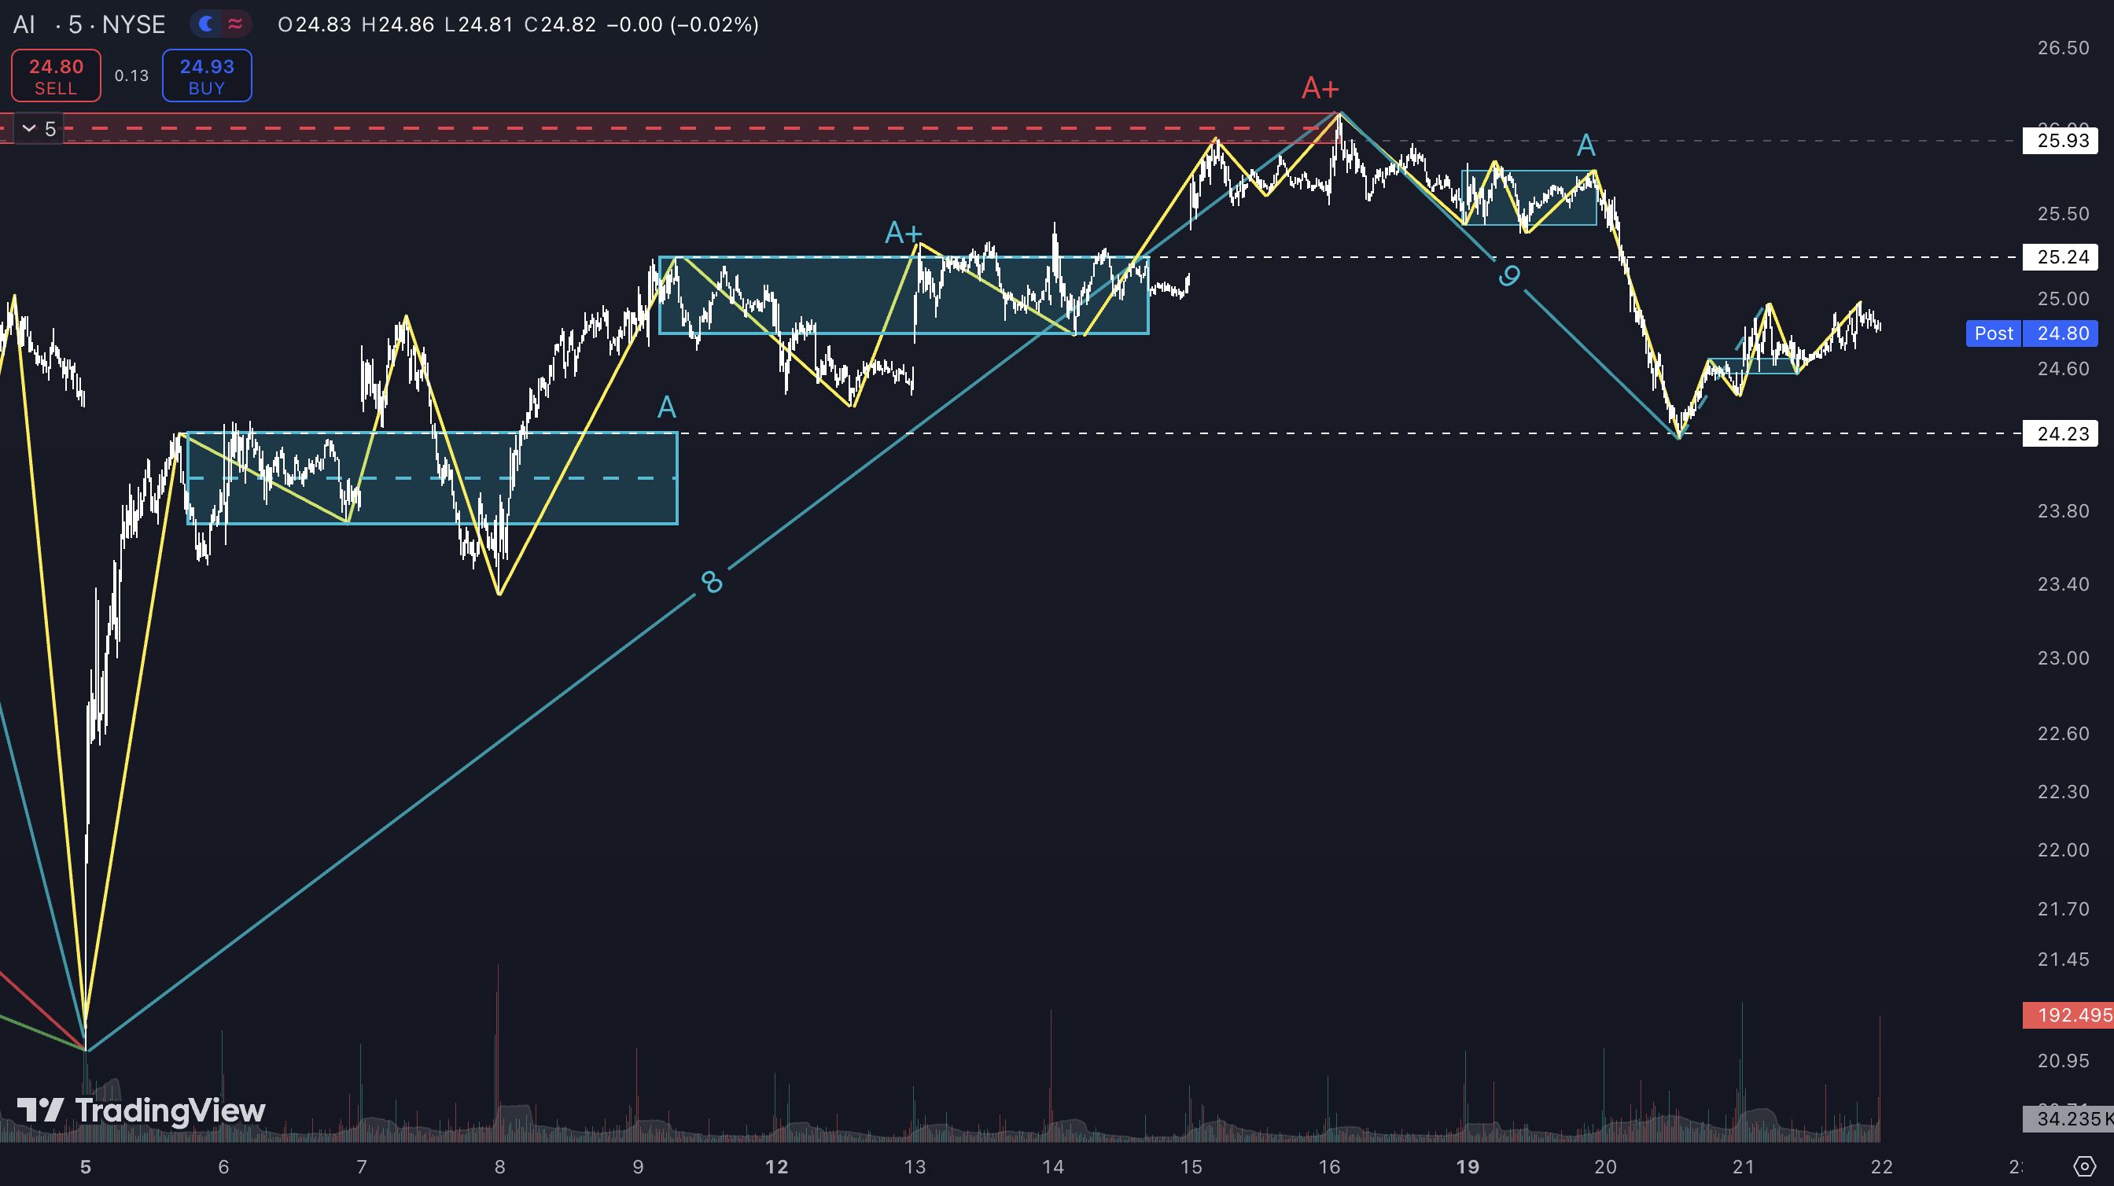Expand the collapsed indicators legend showing 5
This screenshot has height=1186, width=2114.
(x=39, y=129)
